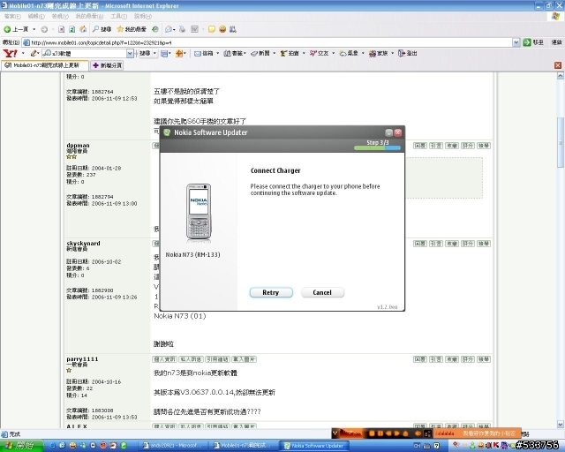Click the Yahoo toolbar sign-out (登出) button
The width and height of the screenshot is (565, 452).
(408, 53)
